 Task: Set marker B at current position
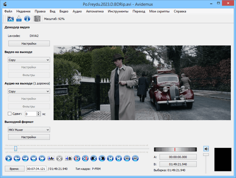pos(68,158)
